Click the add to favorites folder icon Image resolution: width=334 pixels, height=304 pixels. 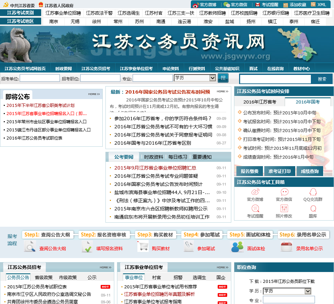point(285,5)
